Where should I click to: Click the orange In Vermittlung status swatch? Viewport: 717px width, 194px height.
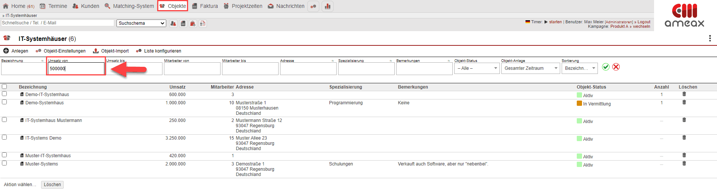[x=579, y=104]
